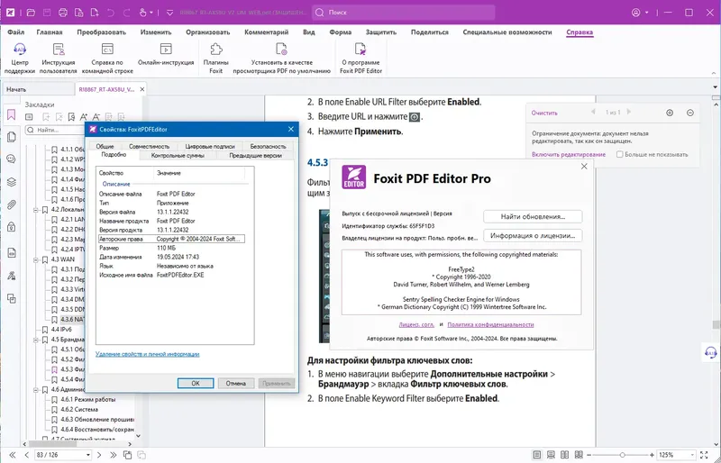Open the Attachments paperclip panel
The width and height of the screenshot is (721, 463).
(12, 204)
